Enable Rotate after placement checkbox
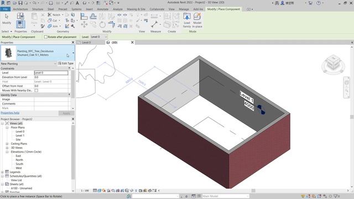Screen dimensions: 354x199 point(46,37)
